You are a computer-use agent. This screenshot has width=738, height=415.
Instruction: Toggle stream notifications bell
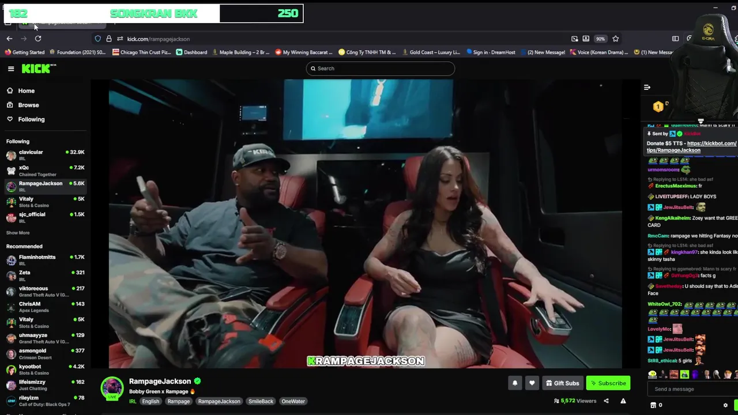coord(515,383)
